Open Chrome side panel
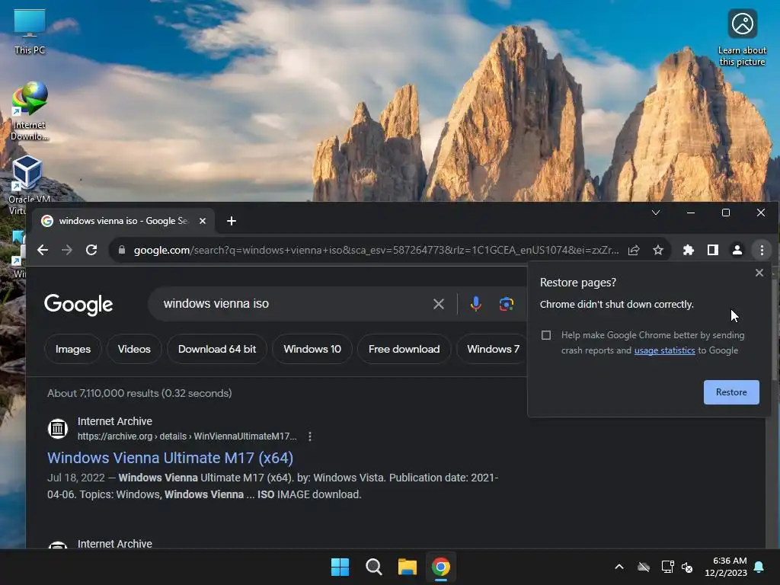The height and width of the screenshot is (585, 780). click(713, 250)
